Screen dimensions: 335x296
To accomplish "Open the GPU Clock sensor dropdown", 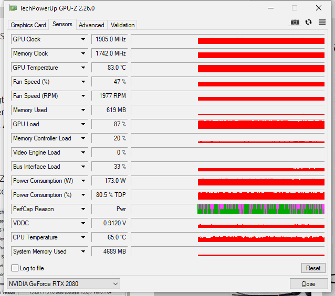I will coord(83,39).
